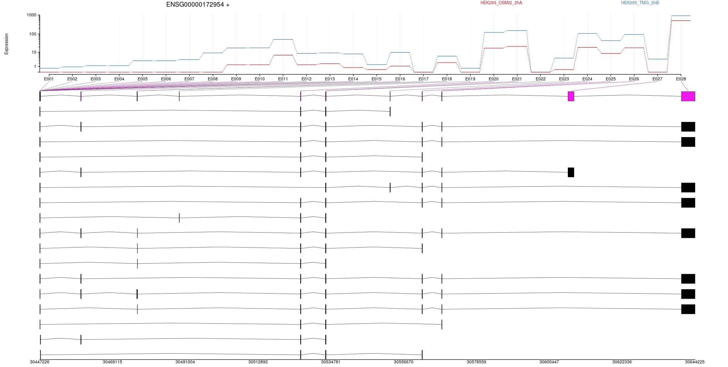Click exon label E024

click(x=587, y=79)
